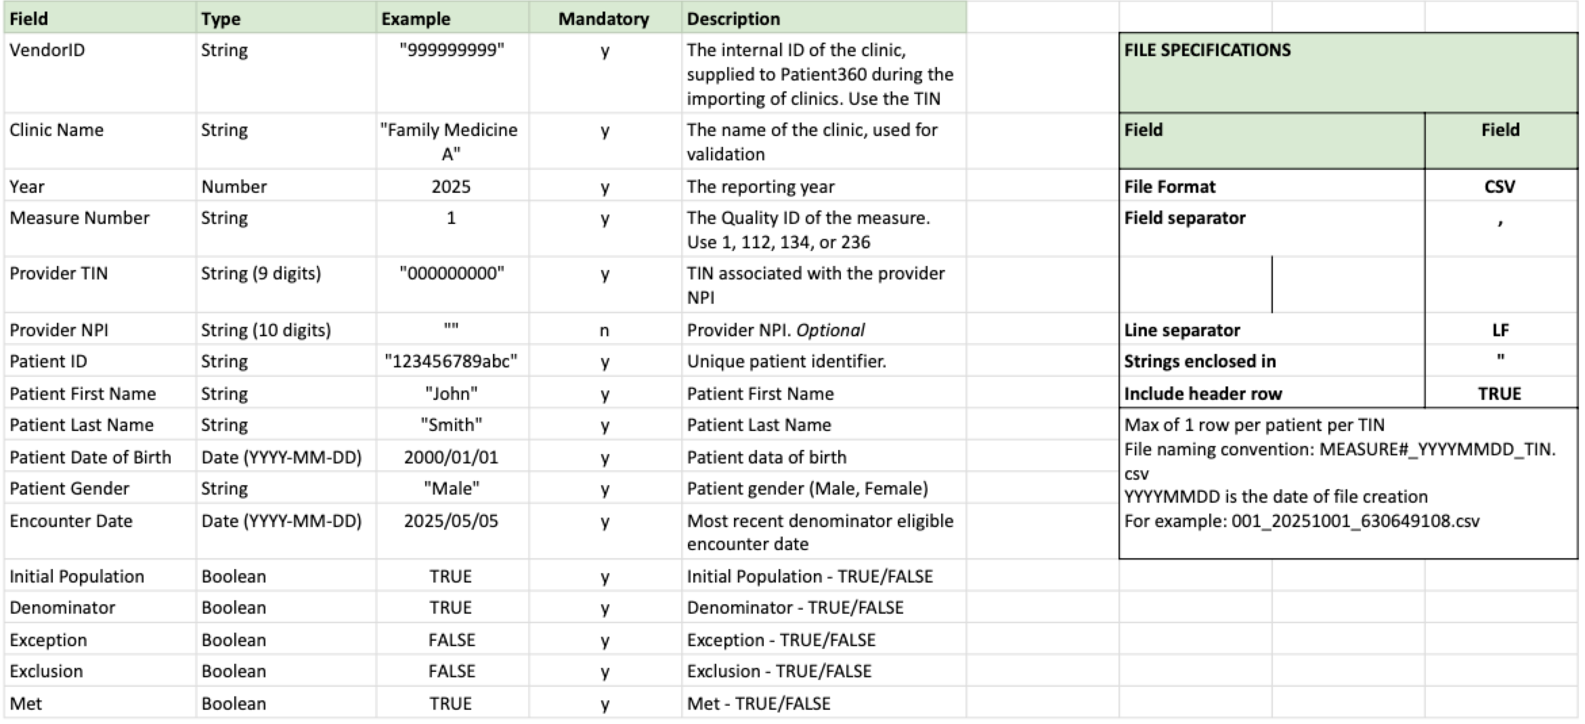This screenshot has height=724, width=1585.
Task: Click the Include header row TRUE value
Action: 1501,392
